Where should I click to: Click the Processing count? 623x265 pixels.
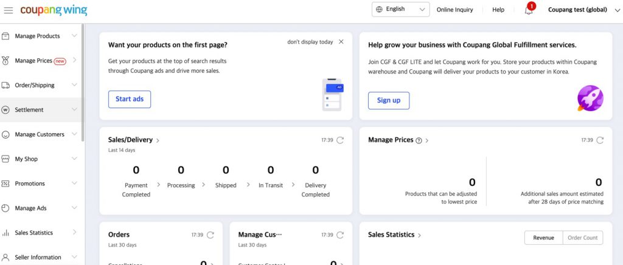tap(181, 170)
